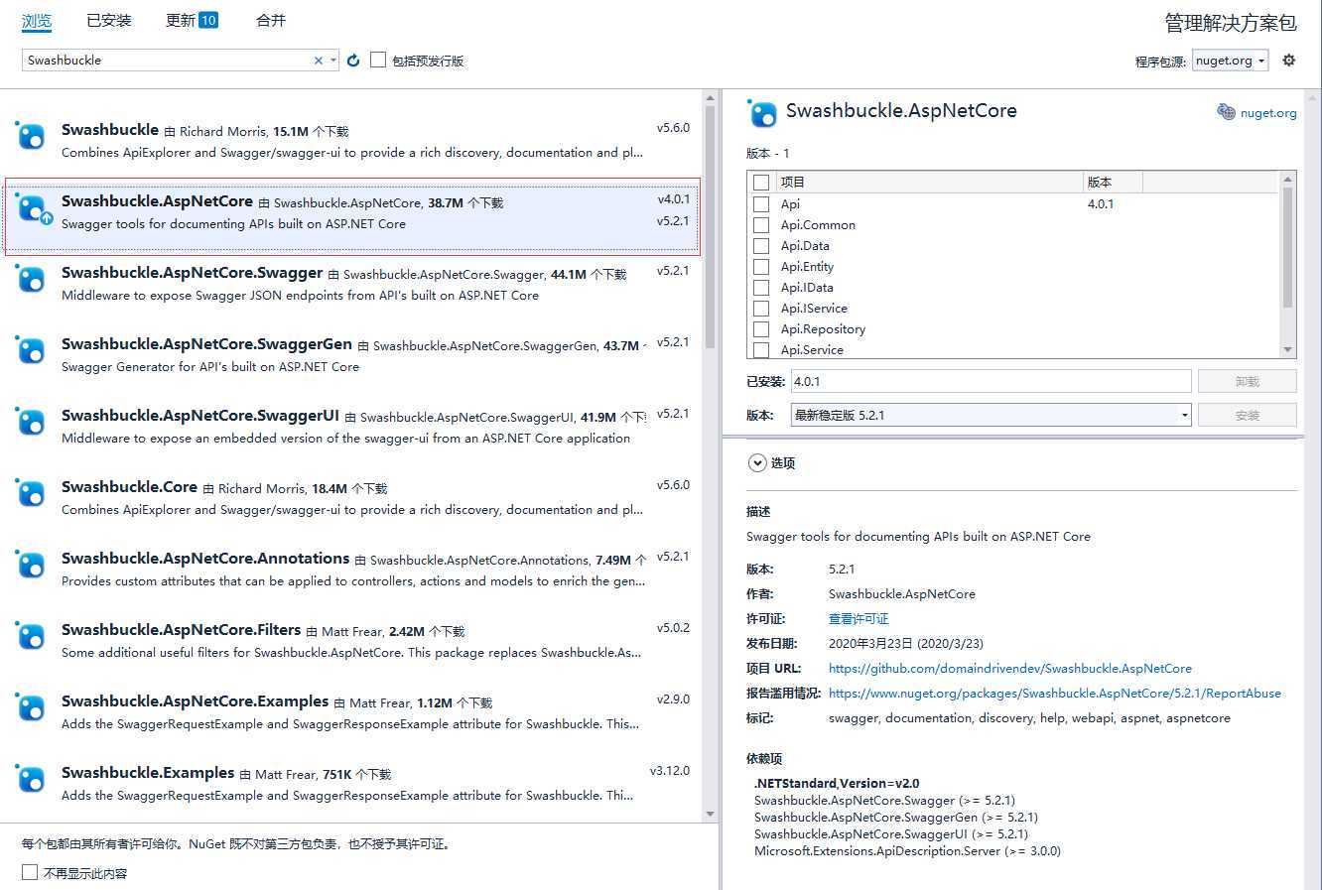Open the GitHub project URL link
Screen dimensions: 1322x890
tap(1010, 668)
